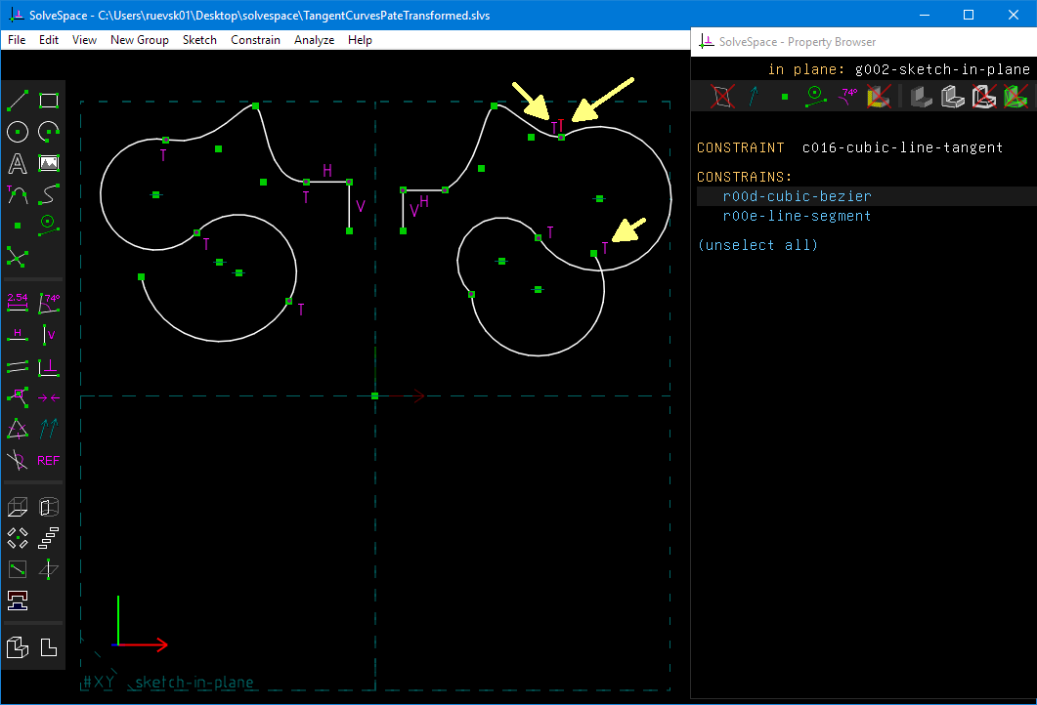Open the New Group menu

click(x=140, y=40)
